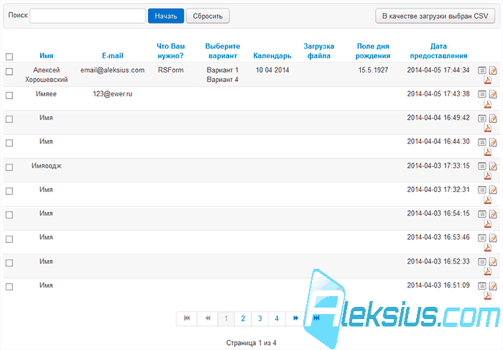The width and height of the screenshot is (503, 350).
Task: Click the RSForm cell in the first row
Action: pyautogui.click(x=171, y=70)
